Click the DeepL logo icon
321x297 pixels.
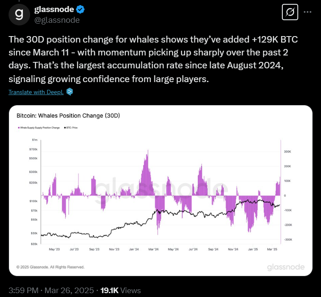click(x=70, y=92)
